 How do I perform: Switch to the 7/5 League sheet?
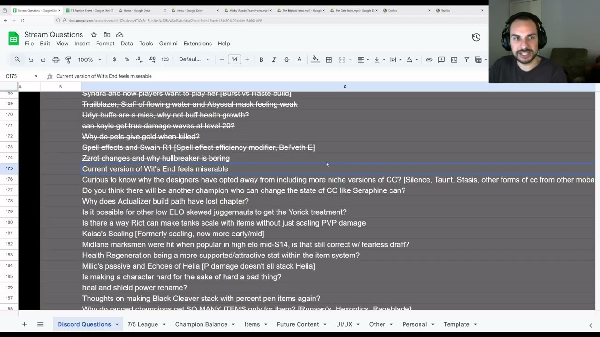pos(143,324)
